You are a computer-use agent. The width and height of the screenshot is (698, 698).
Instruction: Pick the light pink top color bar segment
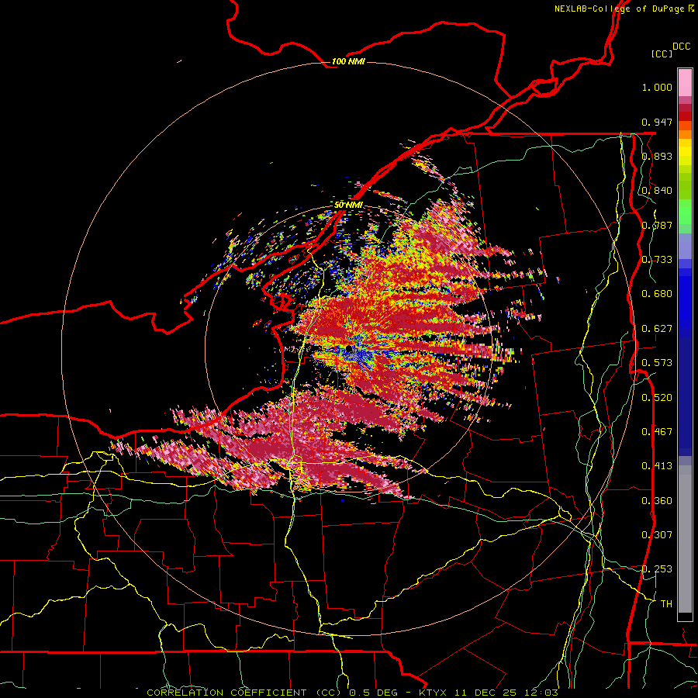685,83
